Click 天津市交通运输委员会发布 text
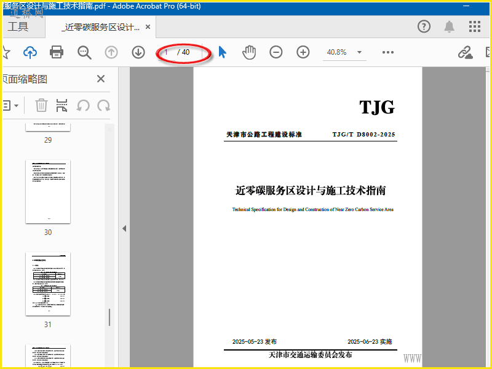 pos(311,355)
